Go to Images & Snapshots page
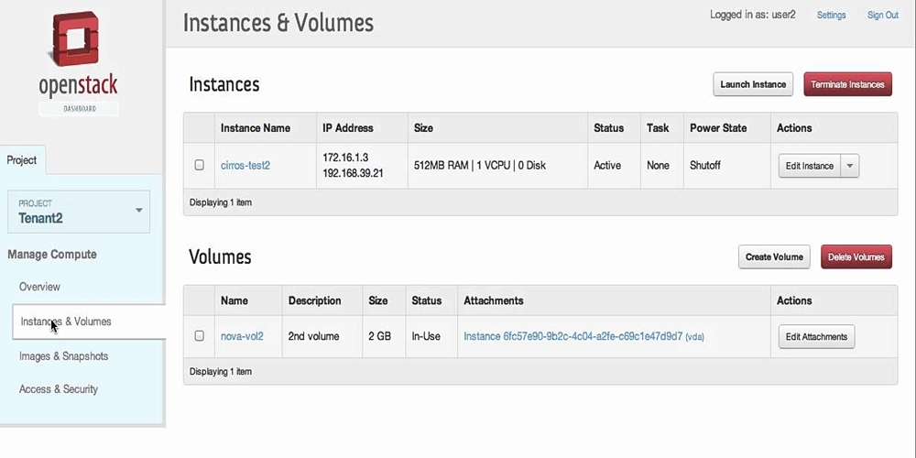This screenshot has width=916, height=458. click(63, 356)
